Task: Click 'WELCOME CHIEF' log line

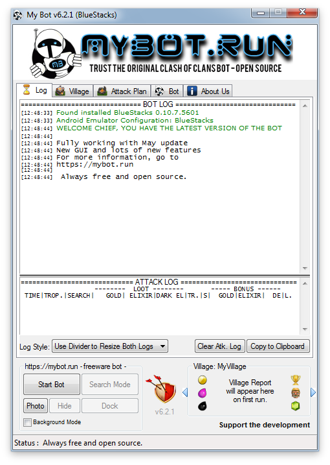Action: 169,128
